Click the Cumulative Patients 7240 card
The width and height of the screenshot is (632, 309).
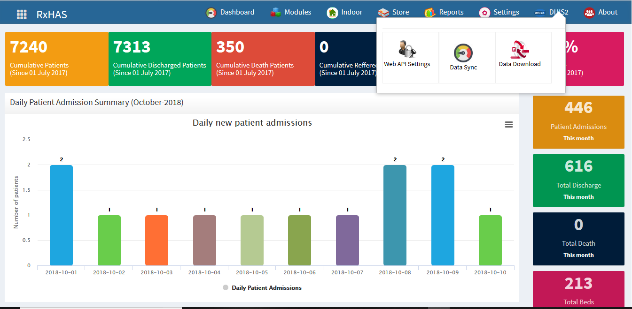[x=57, y=59]
